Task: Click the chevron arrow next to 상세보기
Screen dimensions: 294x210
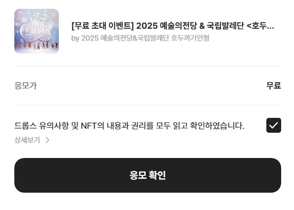Action: point(47,140)
